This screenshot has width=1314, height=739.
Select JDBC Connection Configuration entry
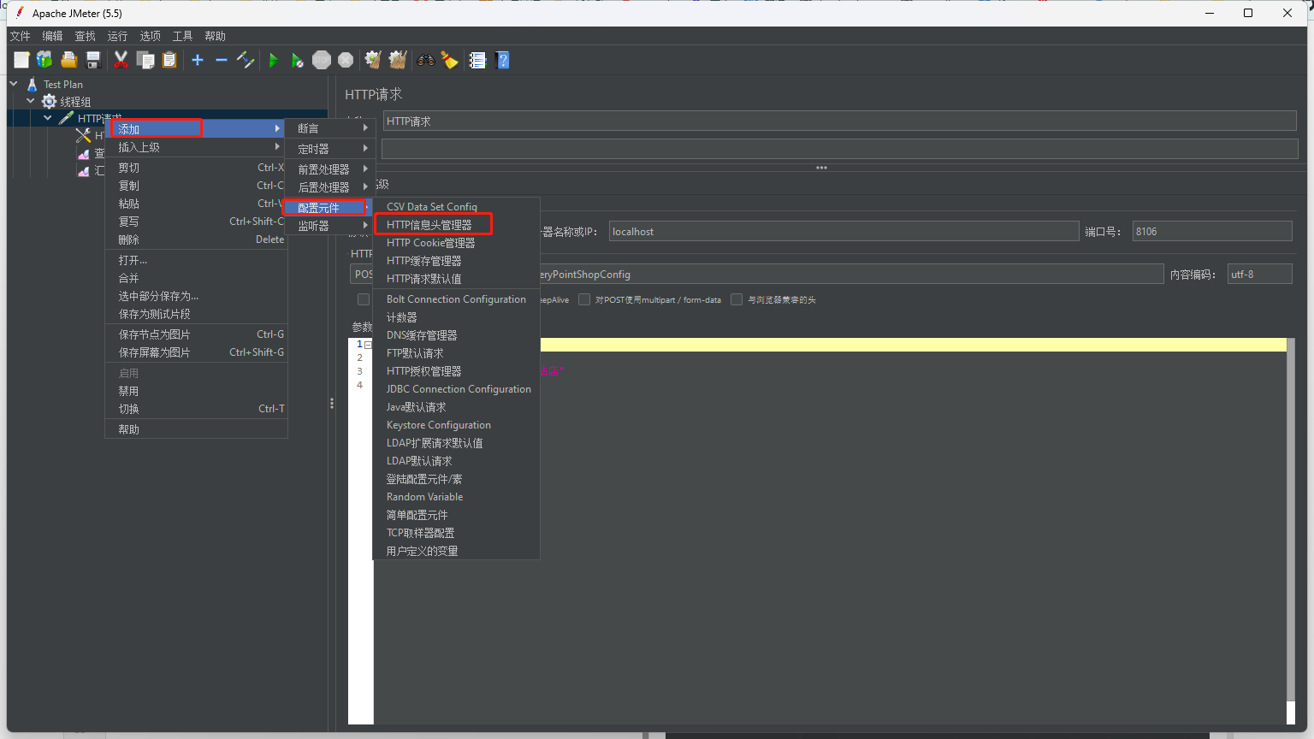click(456, 389)
